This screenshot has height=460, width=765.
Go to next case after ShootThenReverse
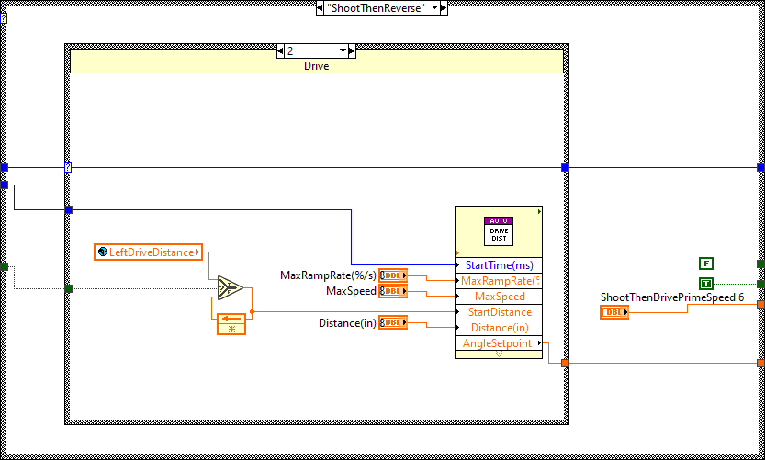point(443,7)
